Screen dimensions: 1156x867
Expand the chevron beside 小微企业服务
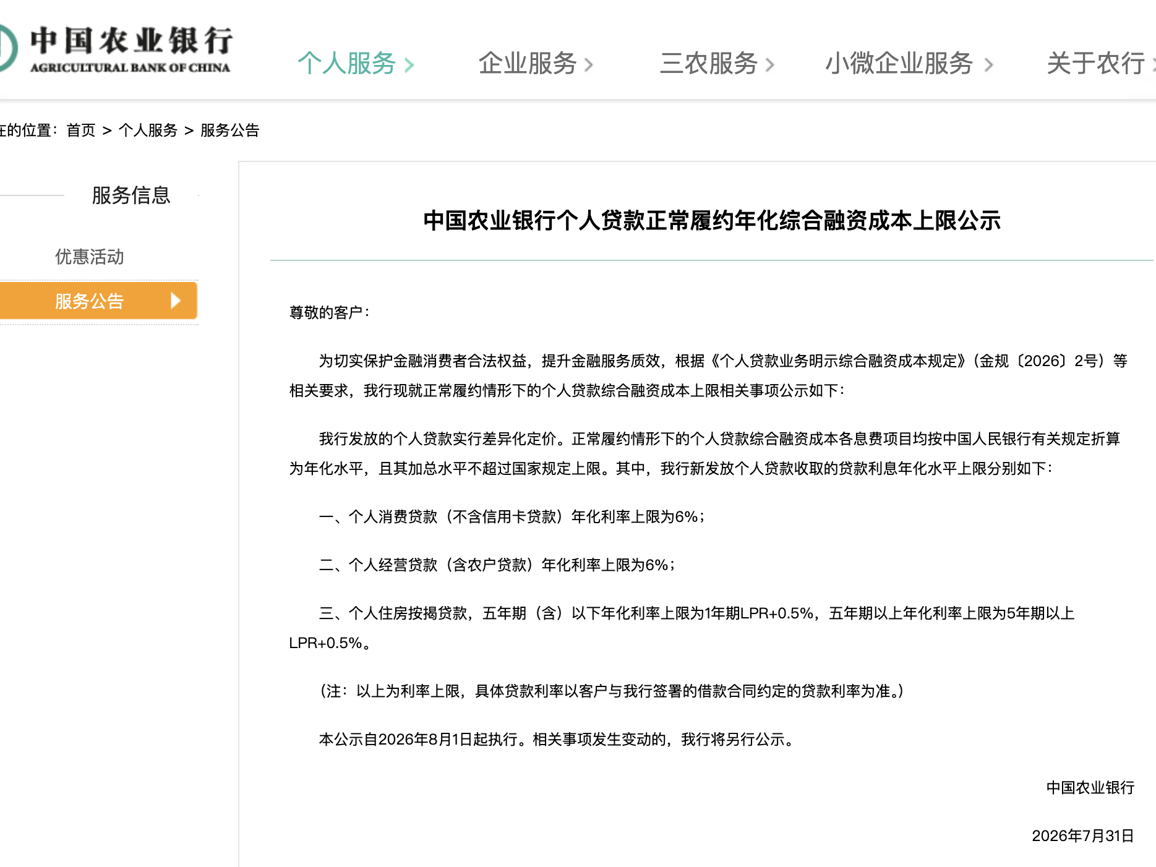[x=988, y=64]
